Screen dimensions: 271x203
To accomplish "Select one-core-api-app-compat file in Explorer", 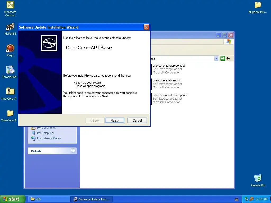I will (168, 69).
